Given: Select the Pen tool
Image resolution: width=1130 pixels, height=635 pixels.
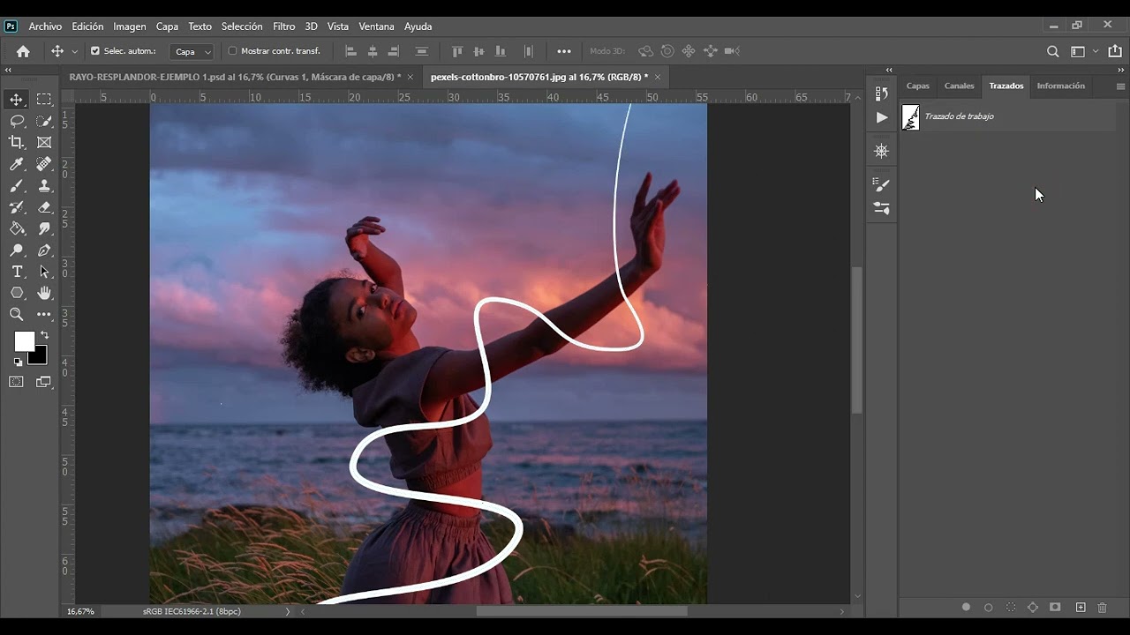Looking at the screenshot, I should [44, 250].
